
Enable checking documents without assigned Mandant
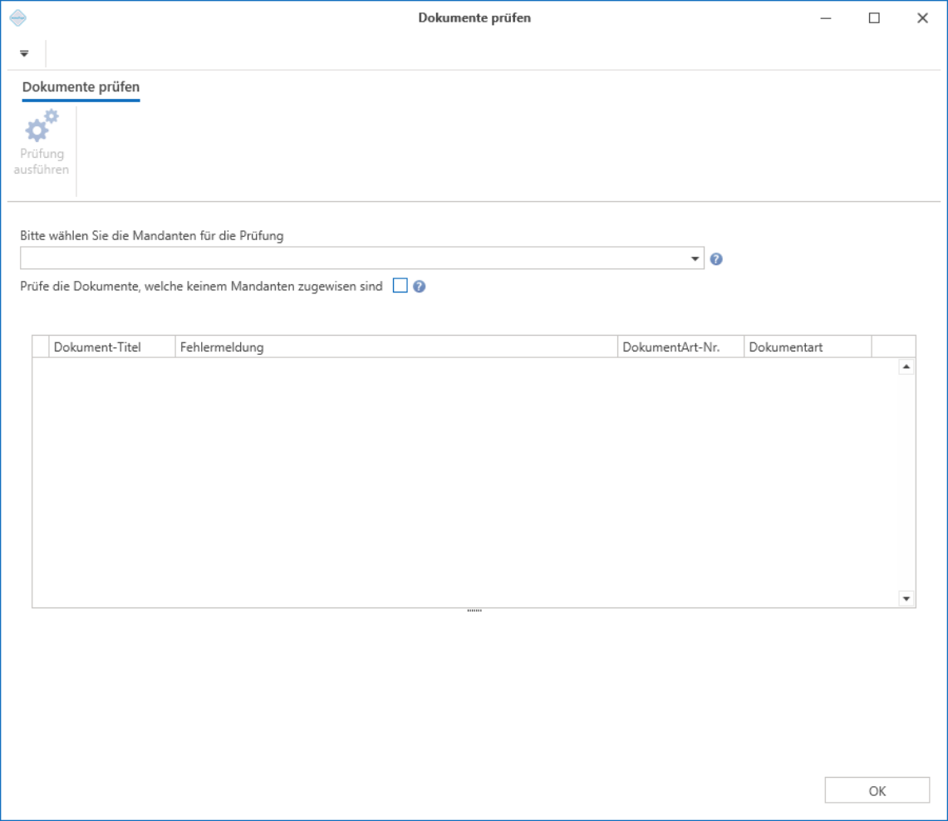[400, 285]
